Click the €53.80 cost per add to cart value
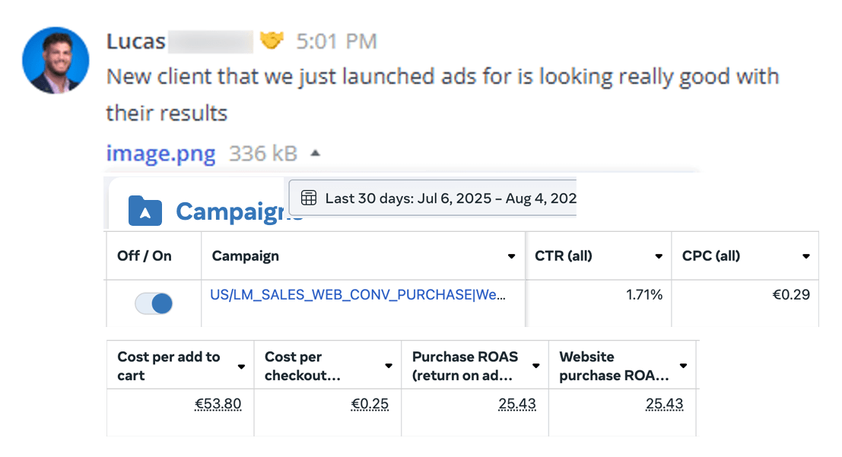The image size is (842, 457). tap(218, 404)
